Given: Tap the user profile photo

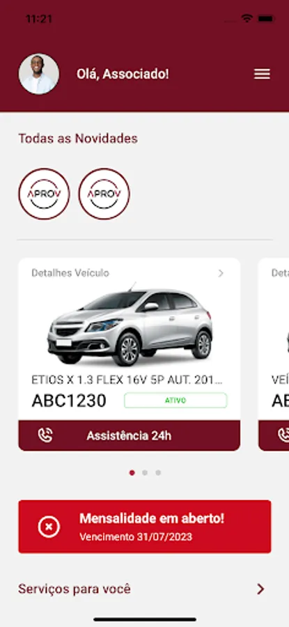Looking at the screenshot, I should pyautogui.click(x=39, y=74).
